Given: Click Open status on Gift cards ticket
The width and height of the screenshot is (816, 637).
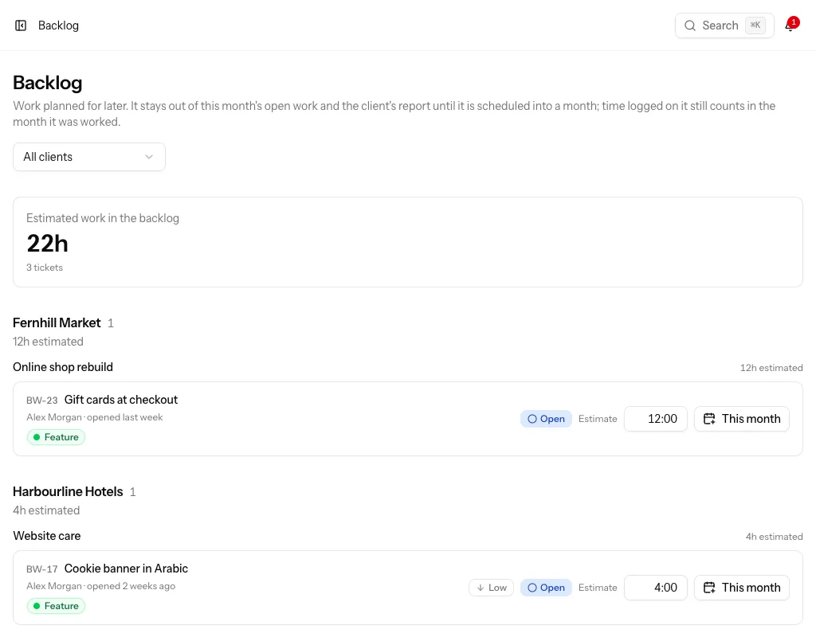Looking at the screenshot, I should 546,419.
